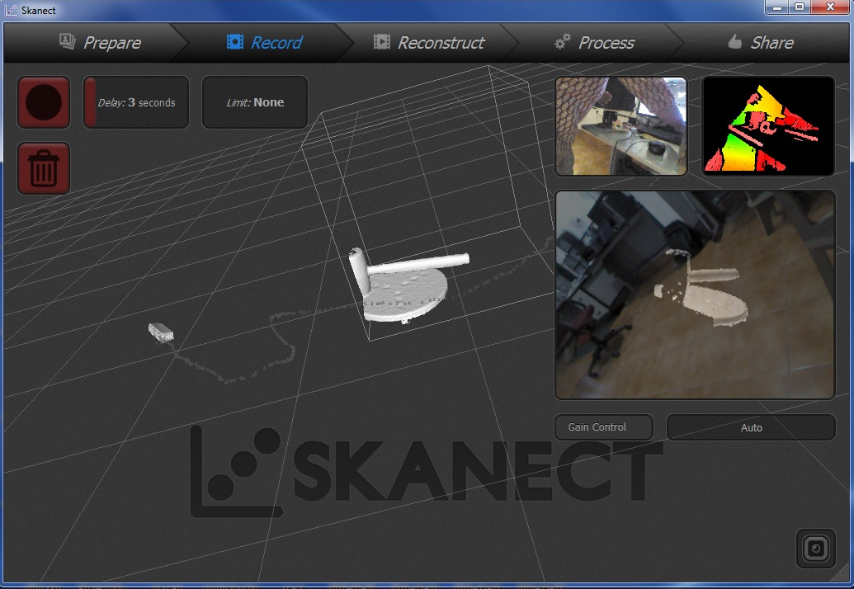The width and height of the screenshot is (854, 589).
Task: Close the Skanect window
Action: [x=831, y=7]
